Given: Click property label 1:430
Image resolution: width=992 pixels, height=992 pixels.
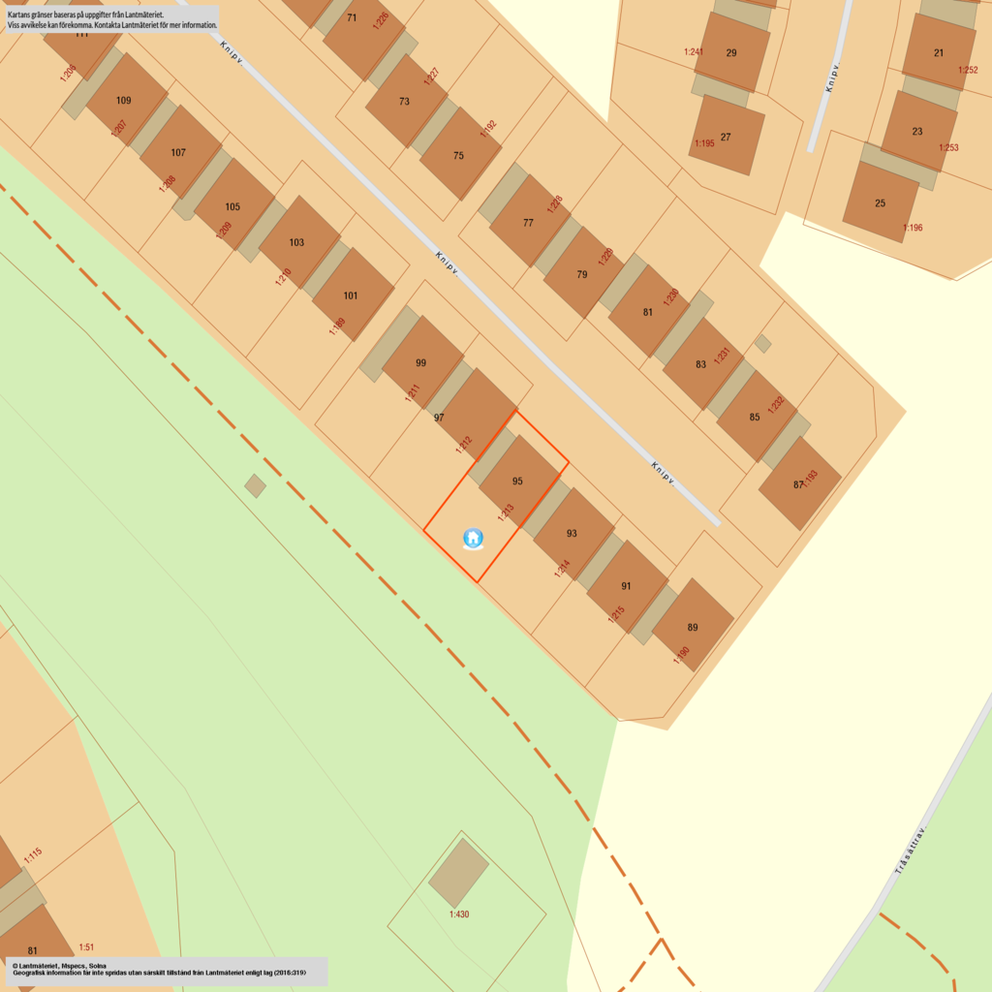Looking at the screenshot, I should point(459,914).
